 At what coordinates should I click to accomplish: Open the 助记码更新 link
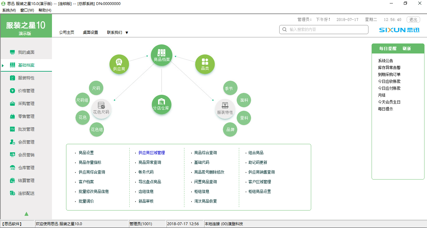(x=258, y=162)
